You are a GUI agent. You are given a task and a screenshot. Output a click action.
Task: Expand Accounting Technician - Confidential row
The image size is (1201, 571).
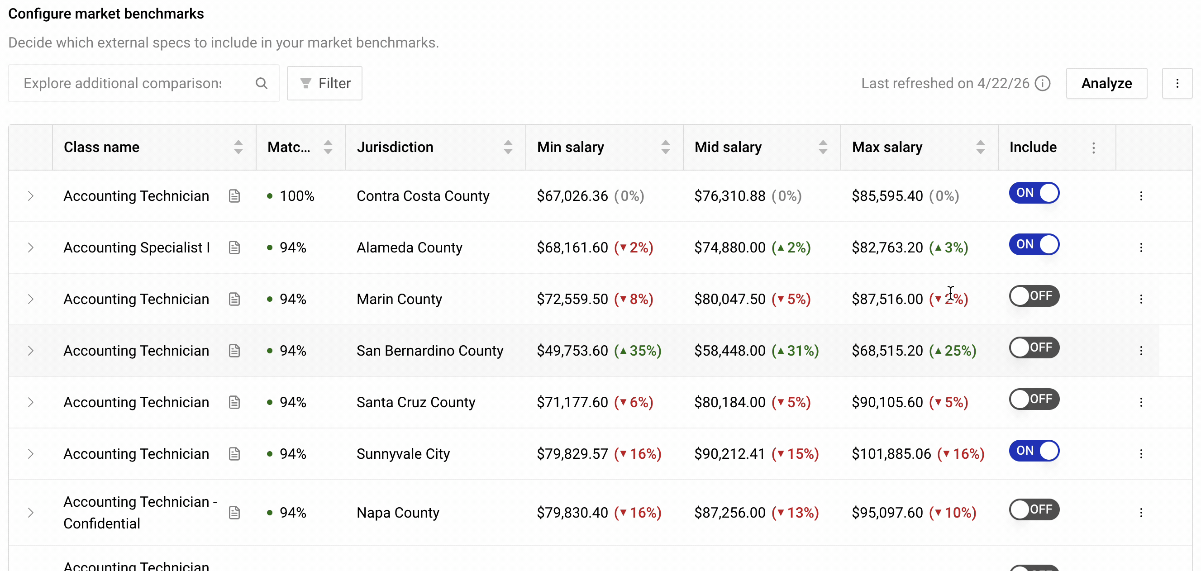(31, 513)
